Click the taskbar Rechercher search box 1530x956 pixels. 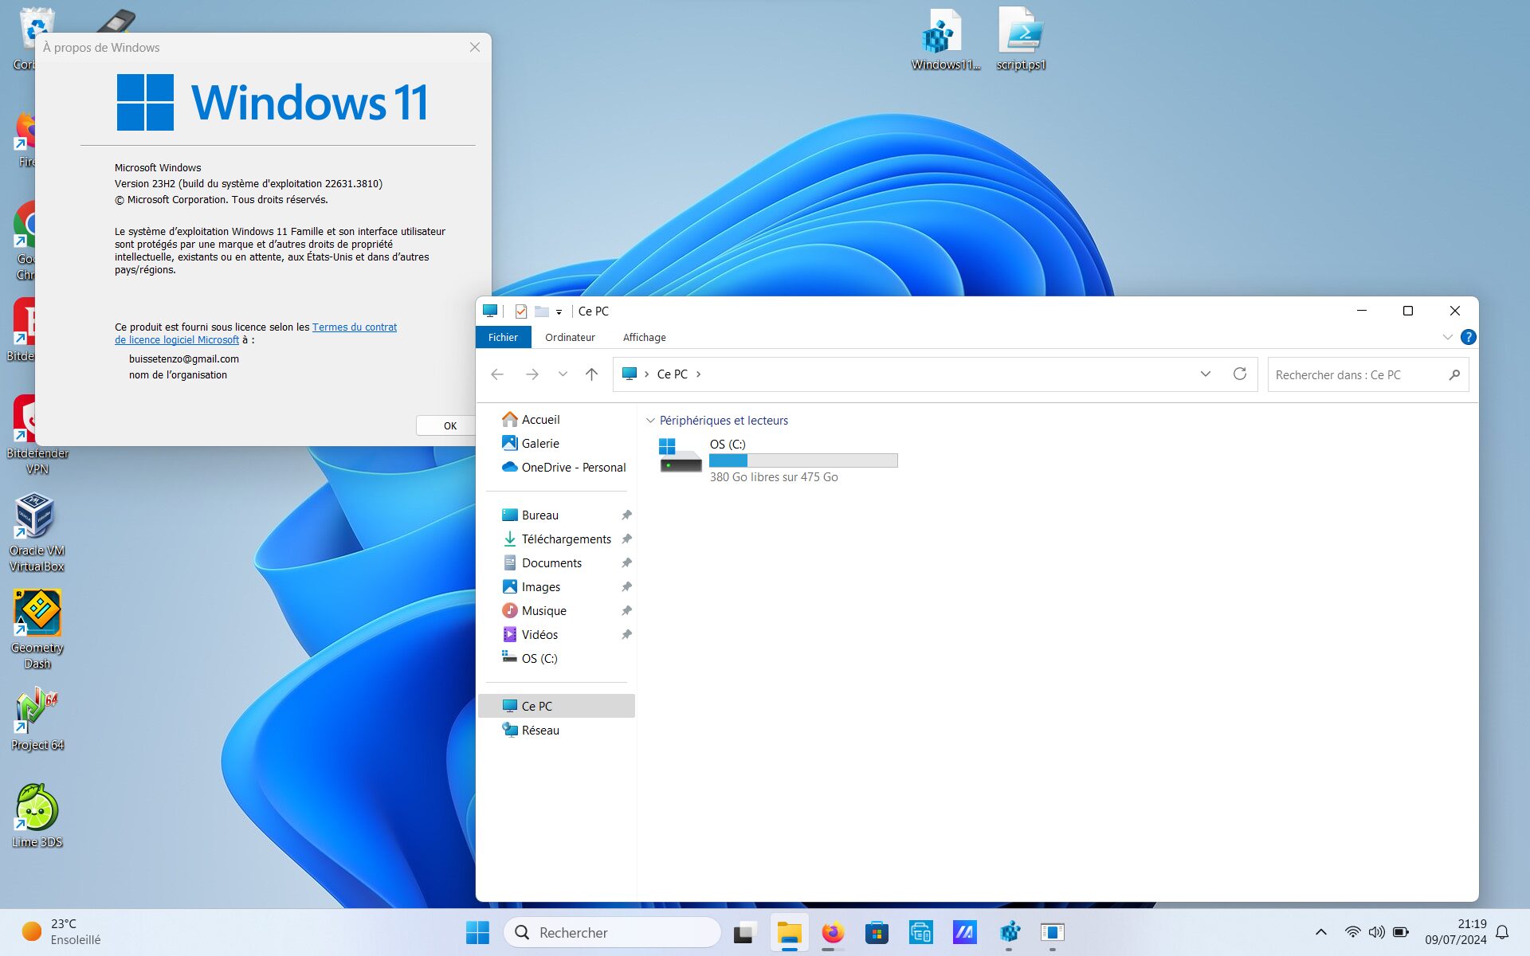(x=612, y=932)
